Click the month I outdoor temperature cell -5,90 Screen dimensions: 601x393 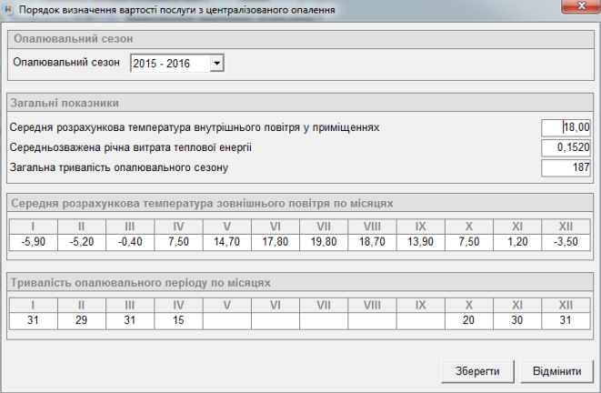[x=33, y=243]
